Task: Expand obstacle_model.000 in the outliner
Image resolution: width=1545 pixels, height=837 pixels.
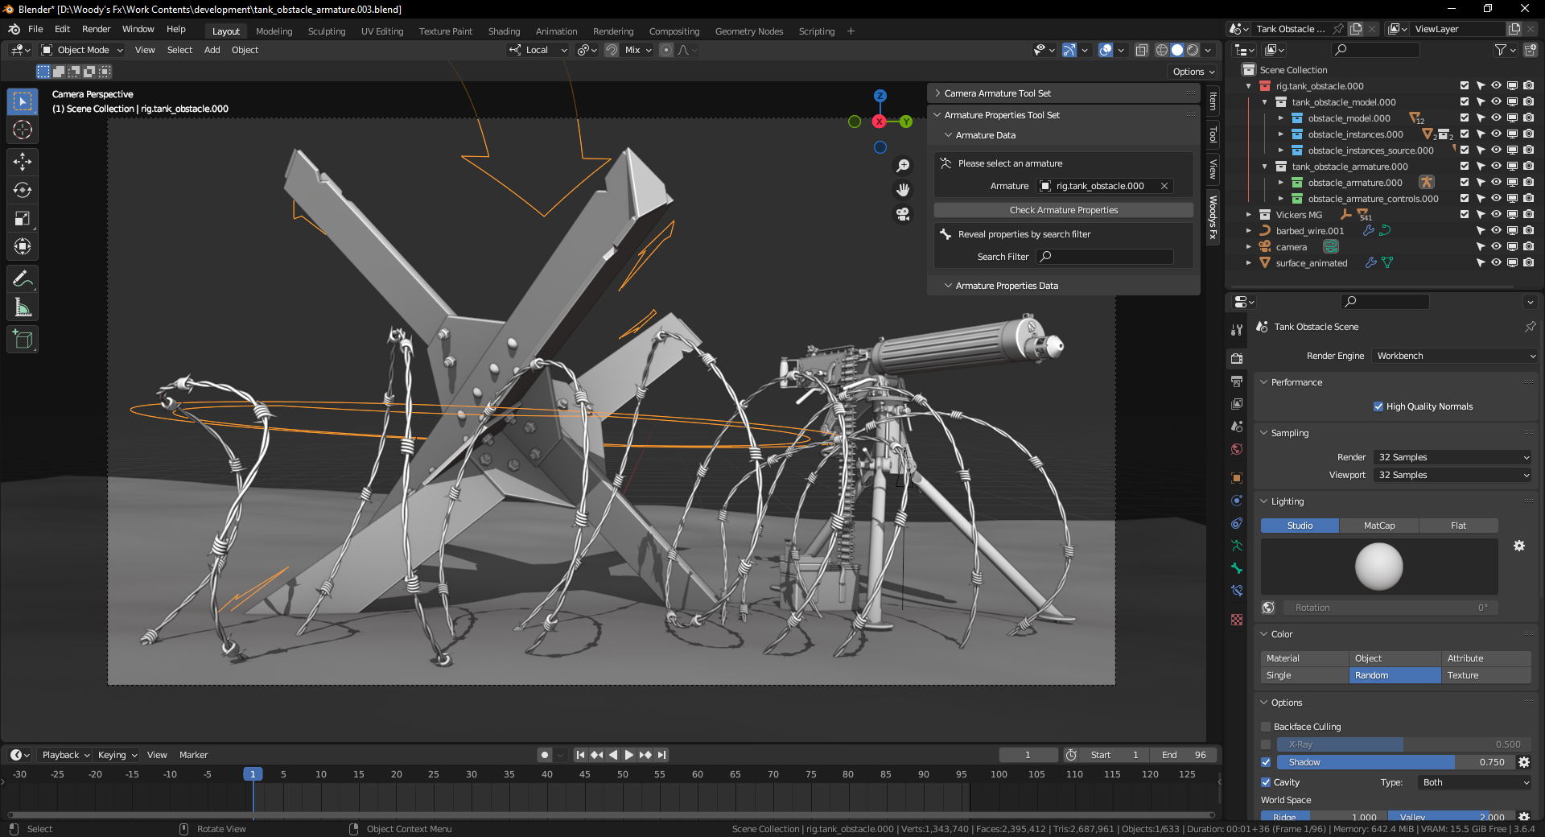Action: (1281, 118)
